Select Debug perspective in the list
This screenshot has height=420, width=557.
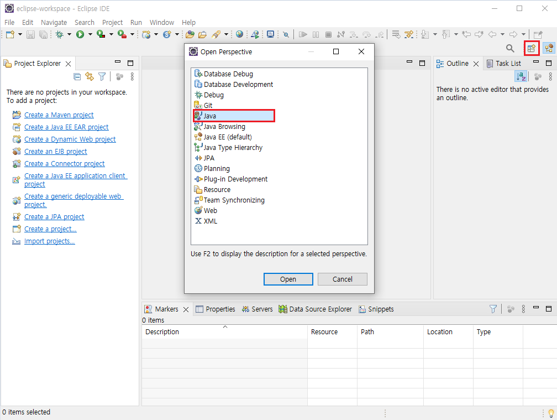(x=209, y=95)
